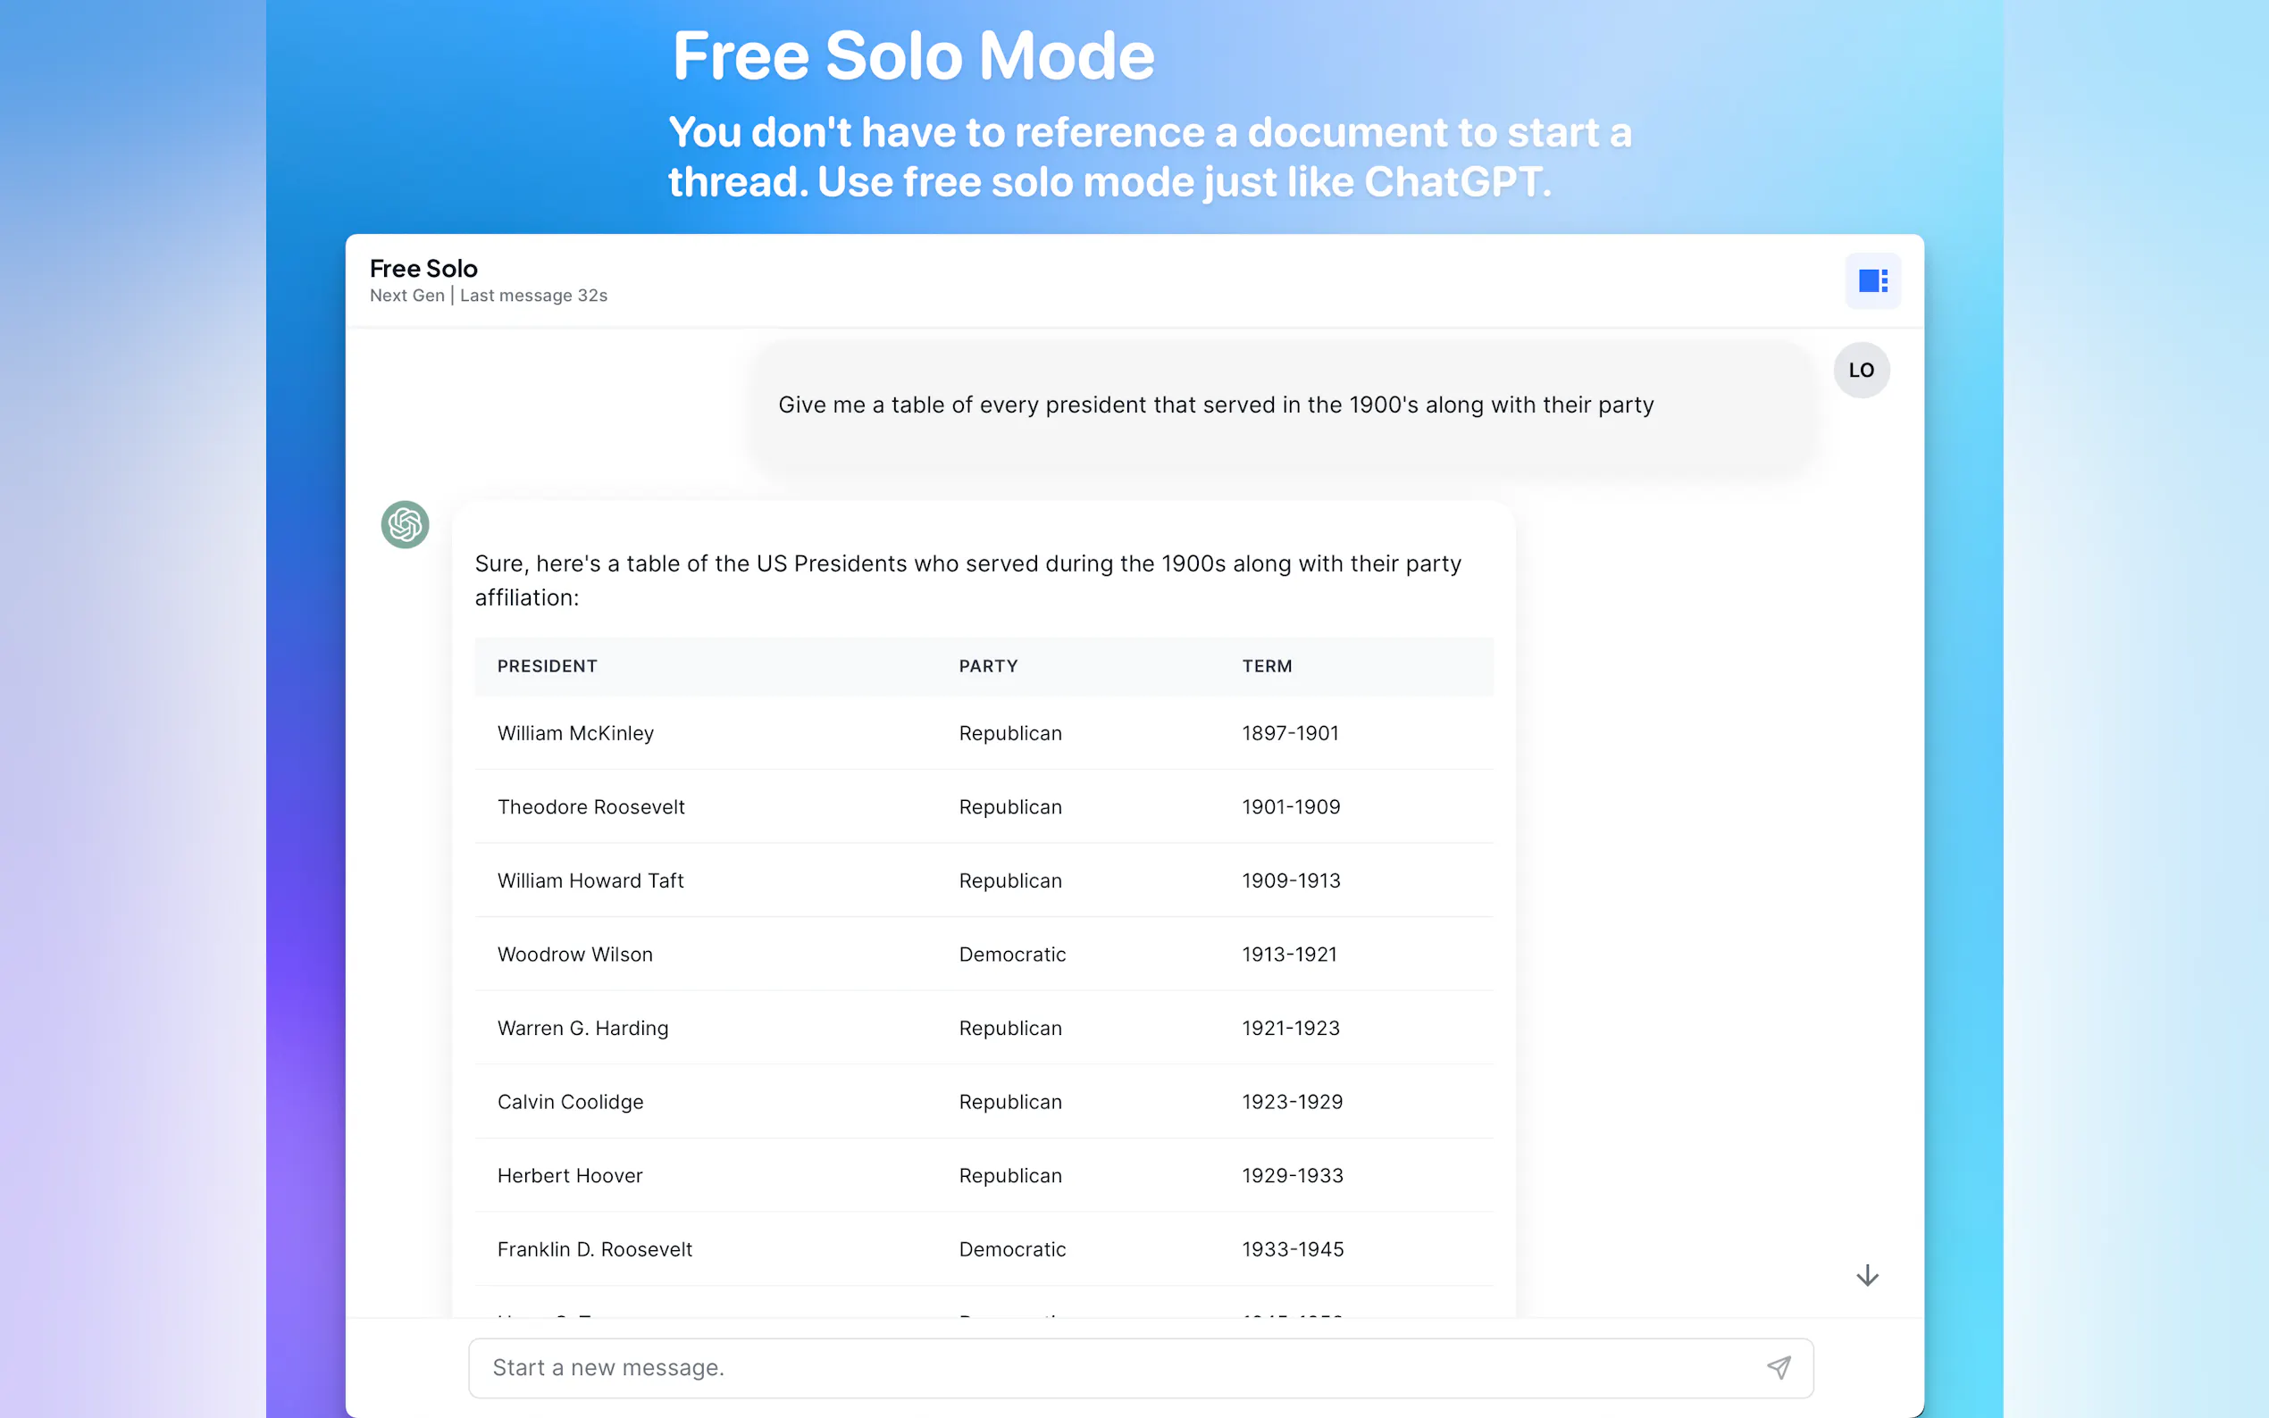Click Herbert Hoover's term 1929-1933
Screen dimensions: 2269x1418
tap(1293, 1175)
